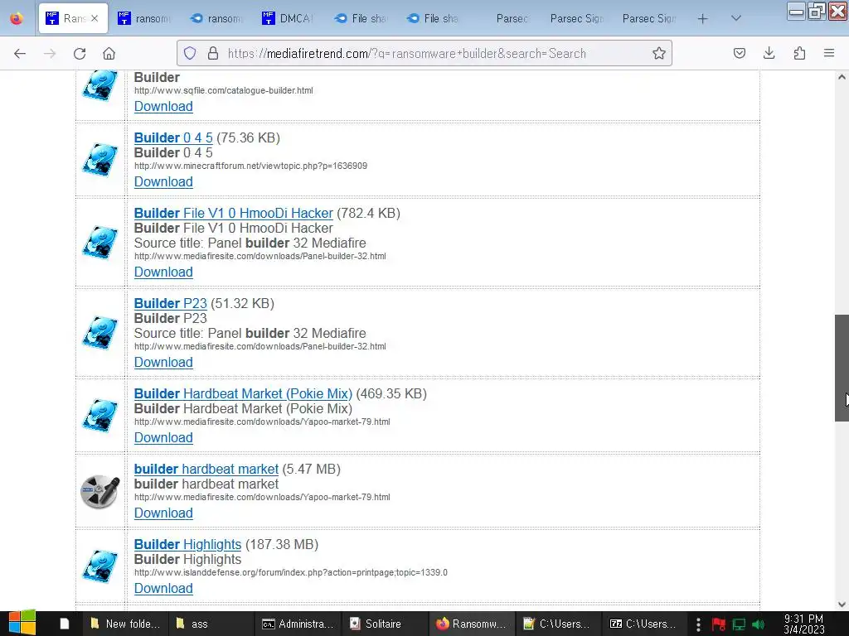Open the New folder taskbar item
This screenshot has height=636, width=849.
coord(126,624)
